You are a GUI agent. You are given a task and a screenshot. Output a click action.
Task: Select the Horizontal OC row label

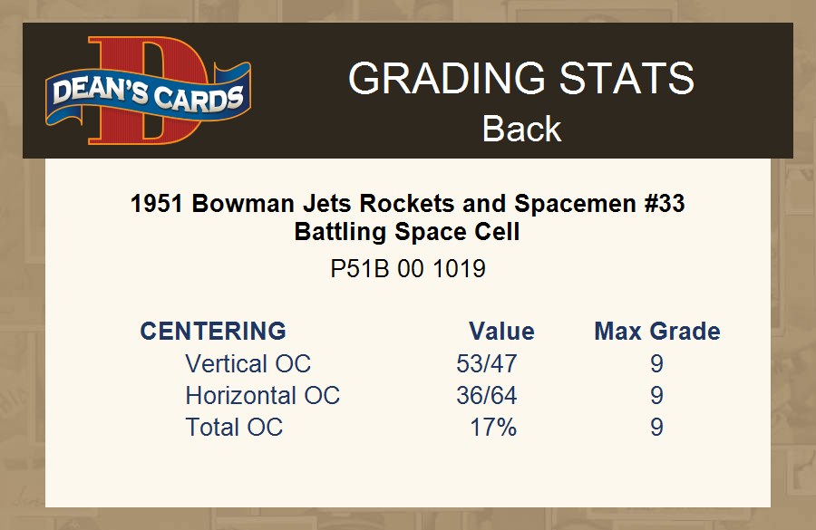[x=262, y=396]
